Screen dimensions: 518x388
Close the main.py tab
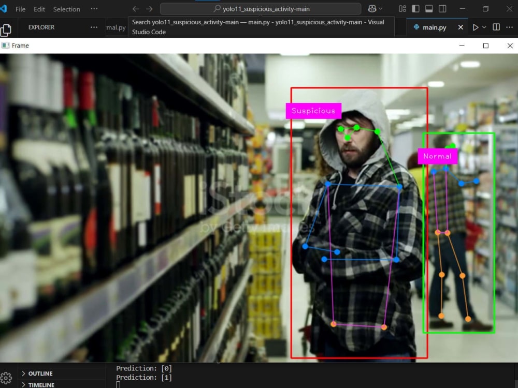[461, 27]
